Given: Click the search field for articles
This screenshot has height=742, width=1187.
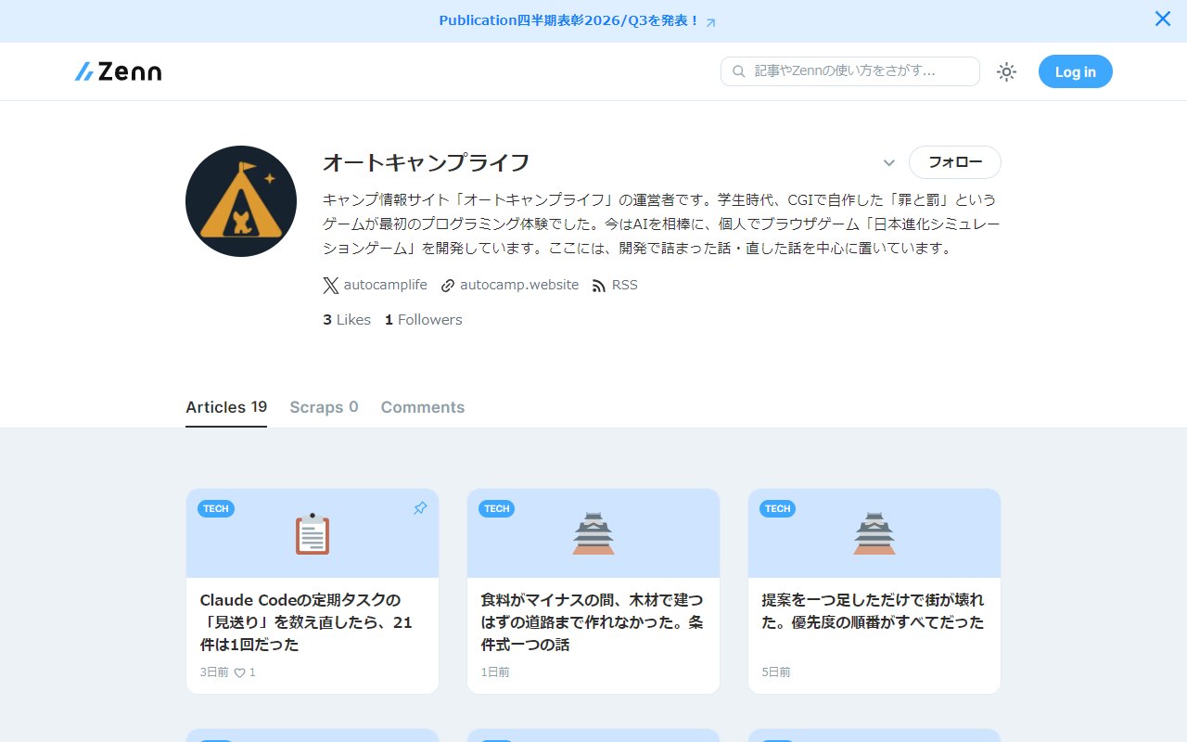Looking at the screenshot, I should coord(850,71).
